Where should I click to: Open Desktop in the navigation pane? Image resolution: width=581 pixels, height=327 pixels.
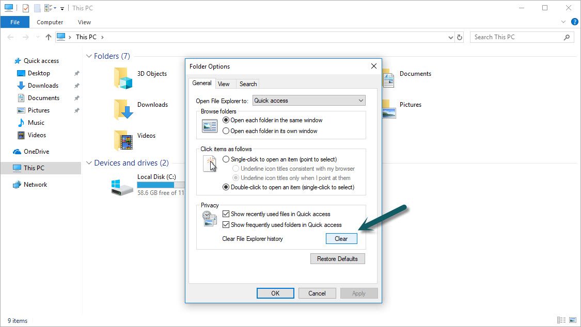coord(39,73)
